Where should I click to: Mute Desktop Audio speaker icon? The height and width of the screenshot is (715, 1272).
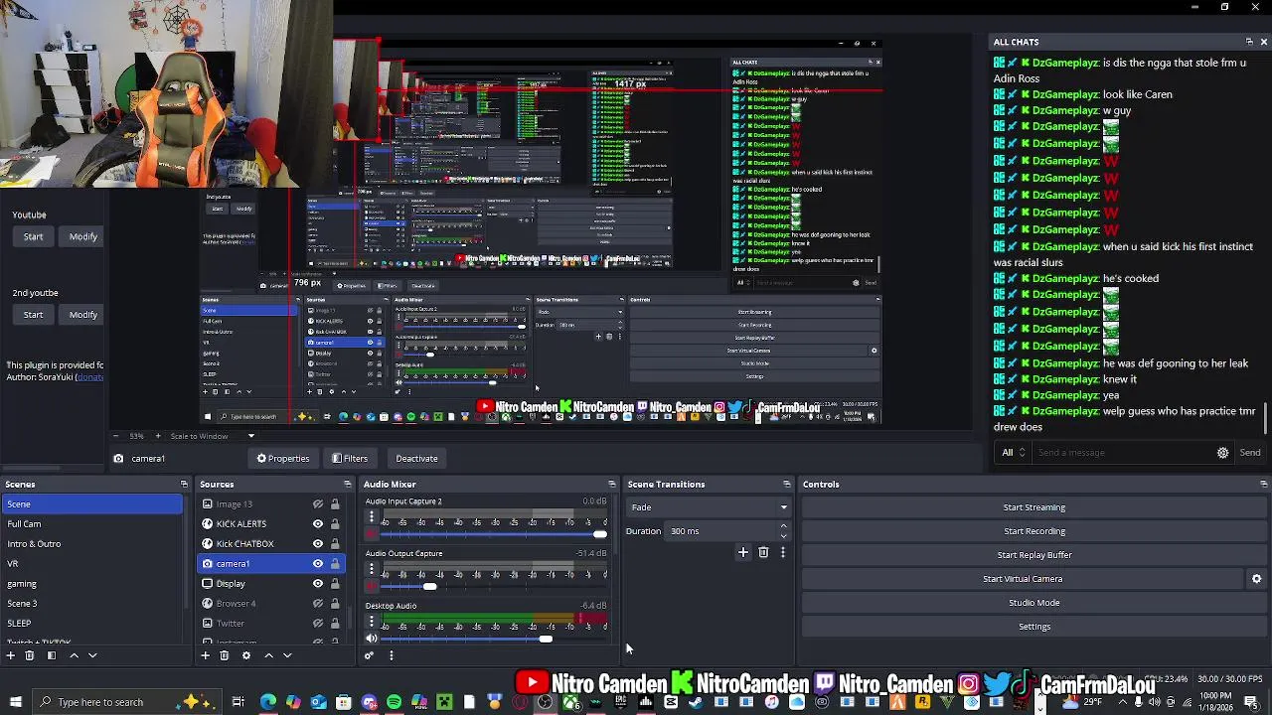372,639
